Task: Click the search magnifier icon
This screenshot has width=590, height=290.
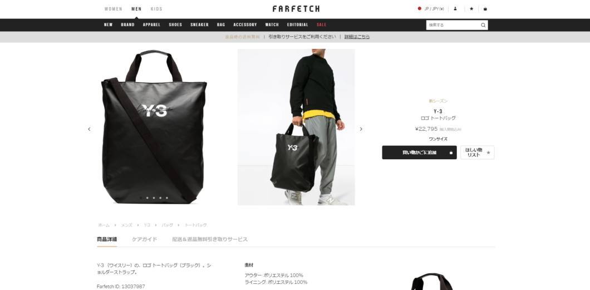Action: pyautogui.click(x=483, y=25)
